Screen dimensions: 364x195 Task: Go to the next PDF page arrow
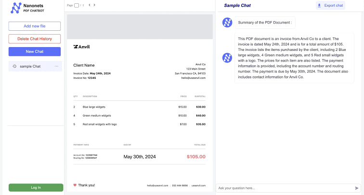pos(94,5)
